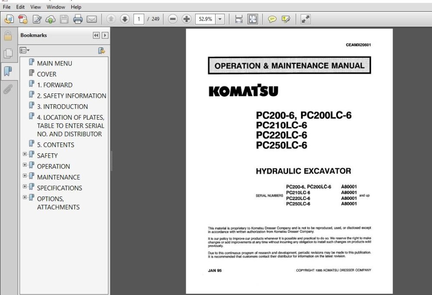Select the OPTIONS, ATTACHMENTS bookmark label
Viewport: 432px width, 295px height.
58,203
